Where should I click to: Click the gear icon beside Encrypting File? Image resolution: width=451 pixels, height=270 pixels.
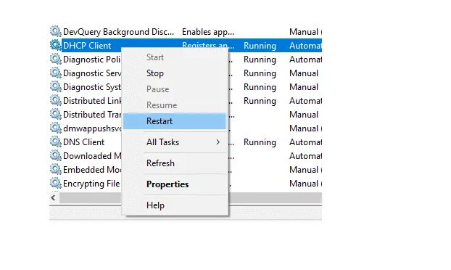tap(56, 184)
